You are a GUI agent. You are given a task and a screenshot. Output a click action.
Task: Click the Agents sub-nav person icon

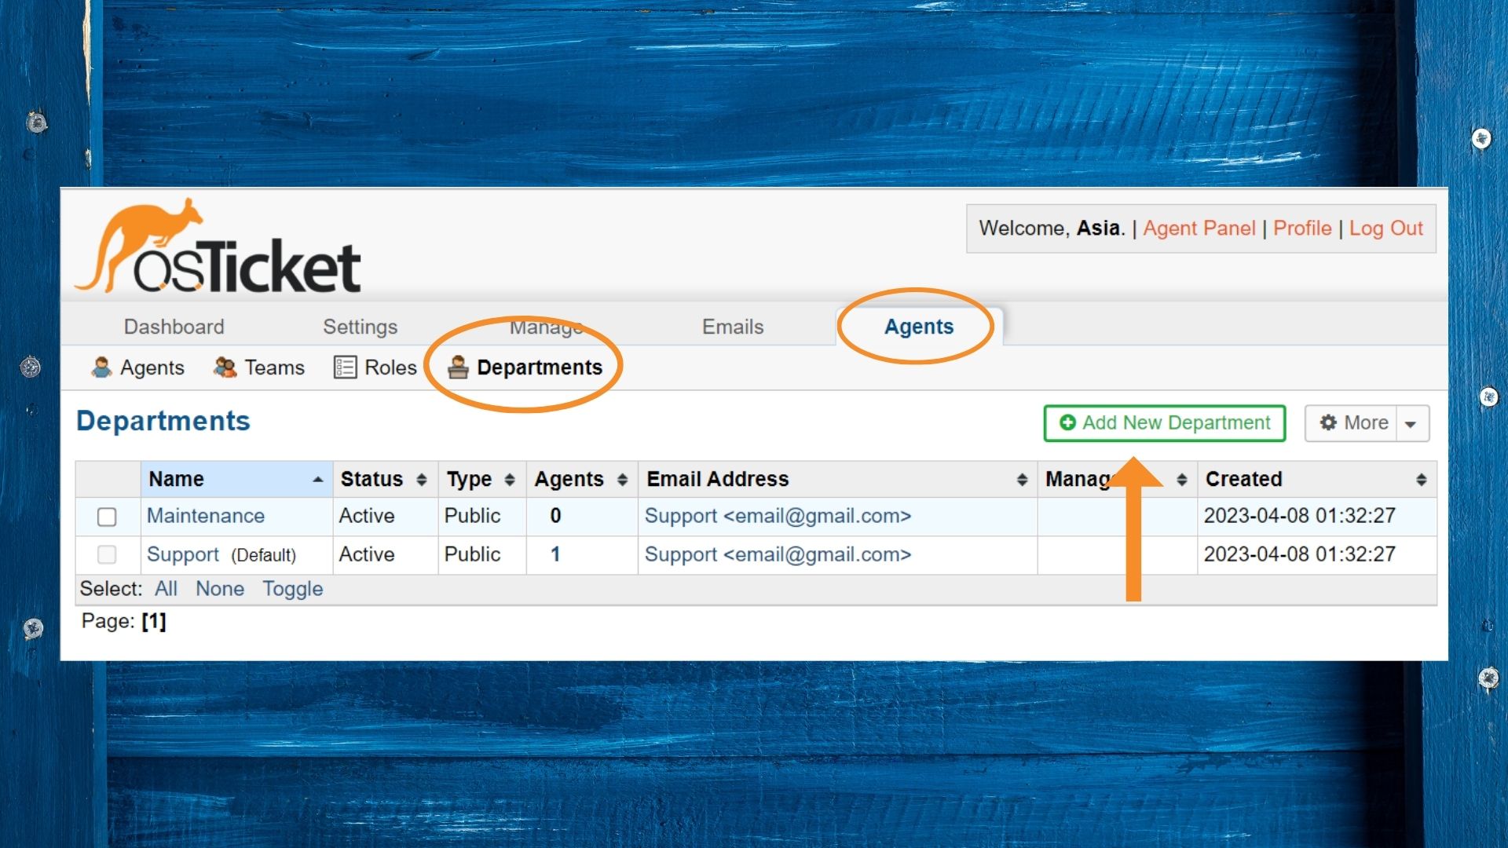coord(101,367)
